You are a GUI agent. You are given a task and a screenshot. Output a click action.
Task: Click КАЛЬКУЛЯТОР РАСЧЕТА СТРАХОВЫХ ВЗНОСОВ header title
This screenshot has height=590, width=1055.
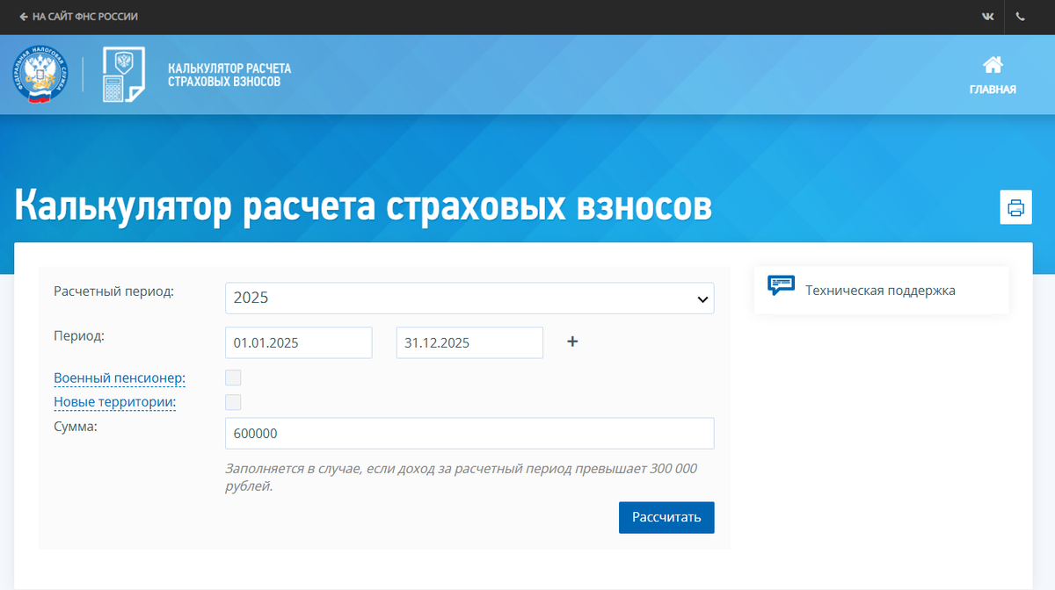click(x=229, y=75)
